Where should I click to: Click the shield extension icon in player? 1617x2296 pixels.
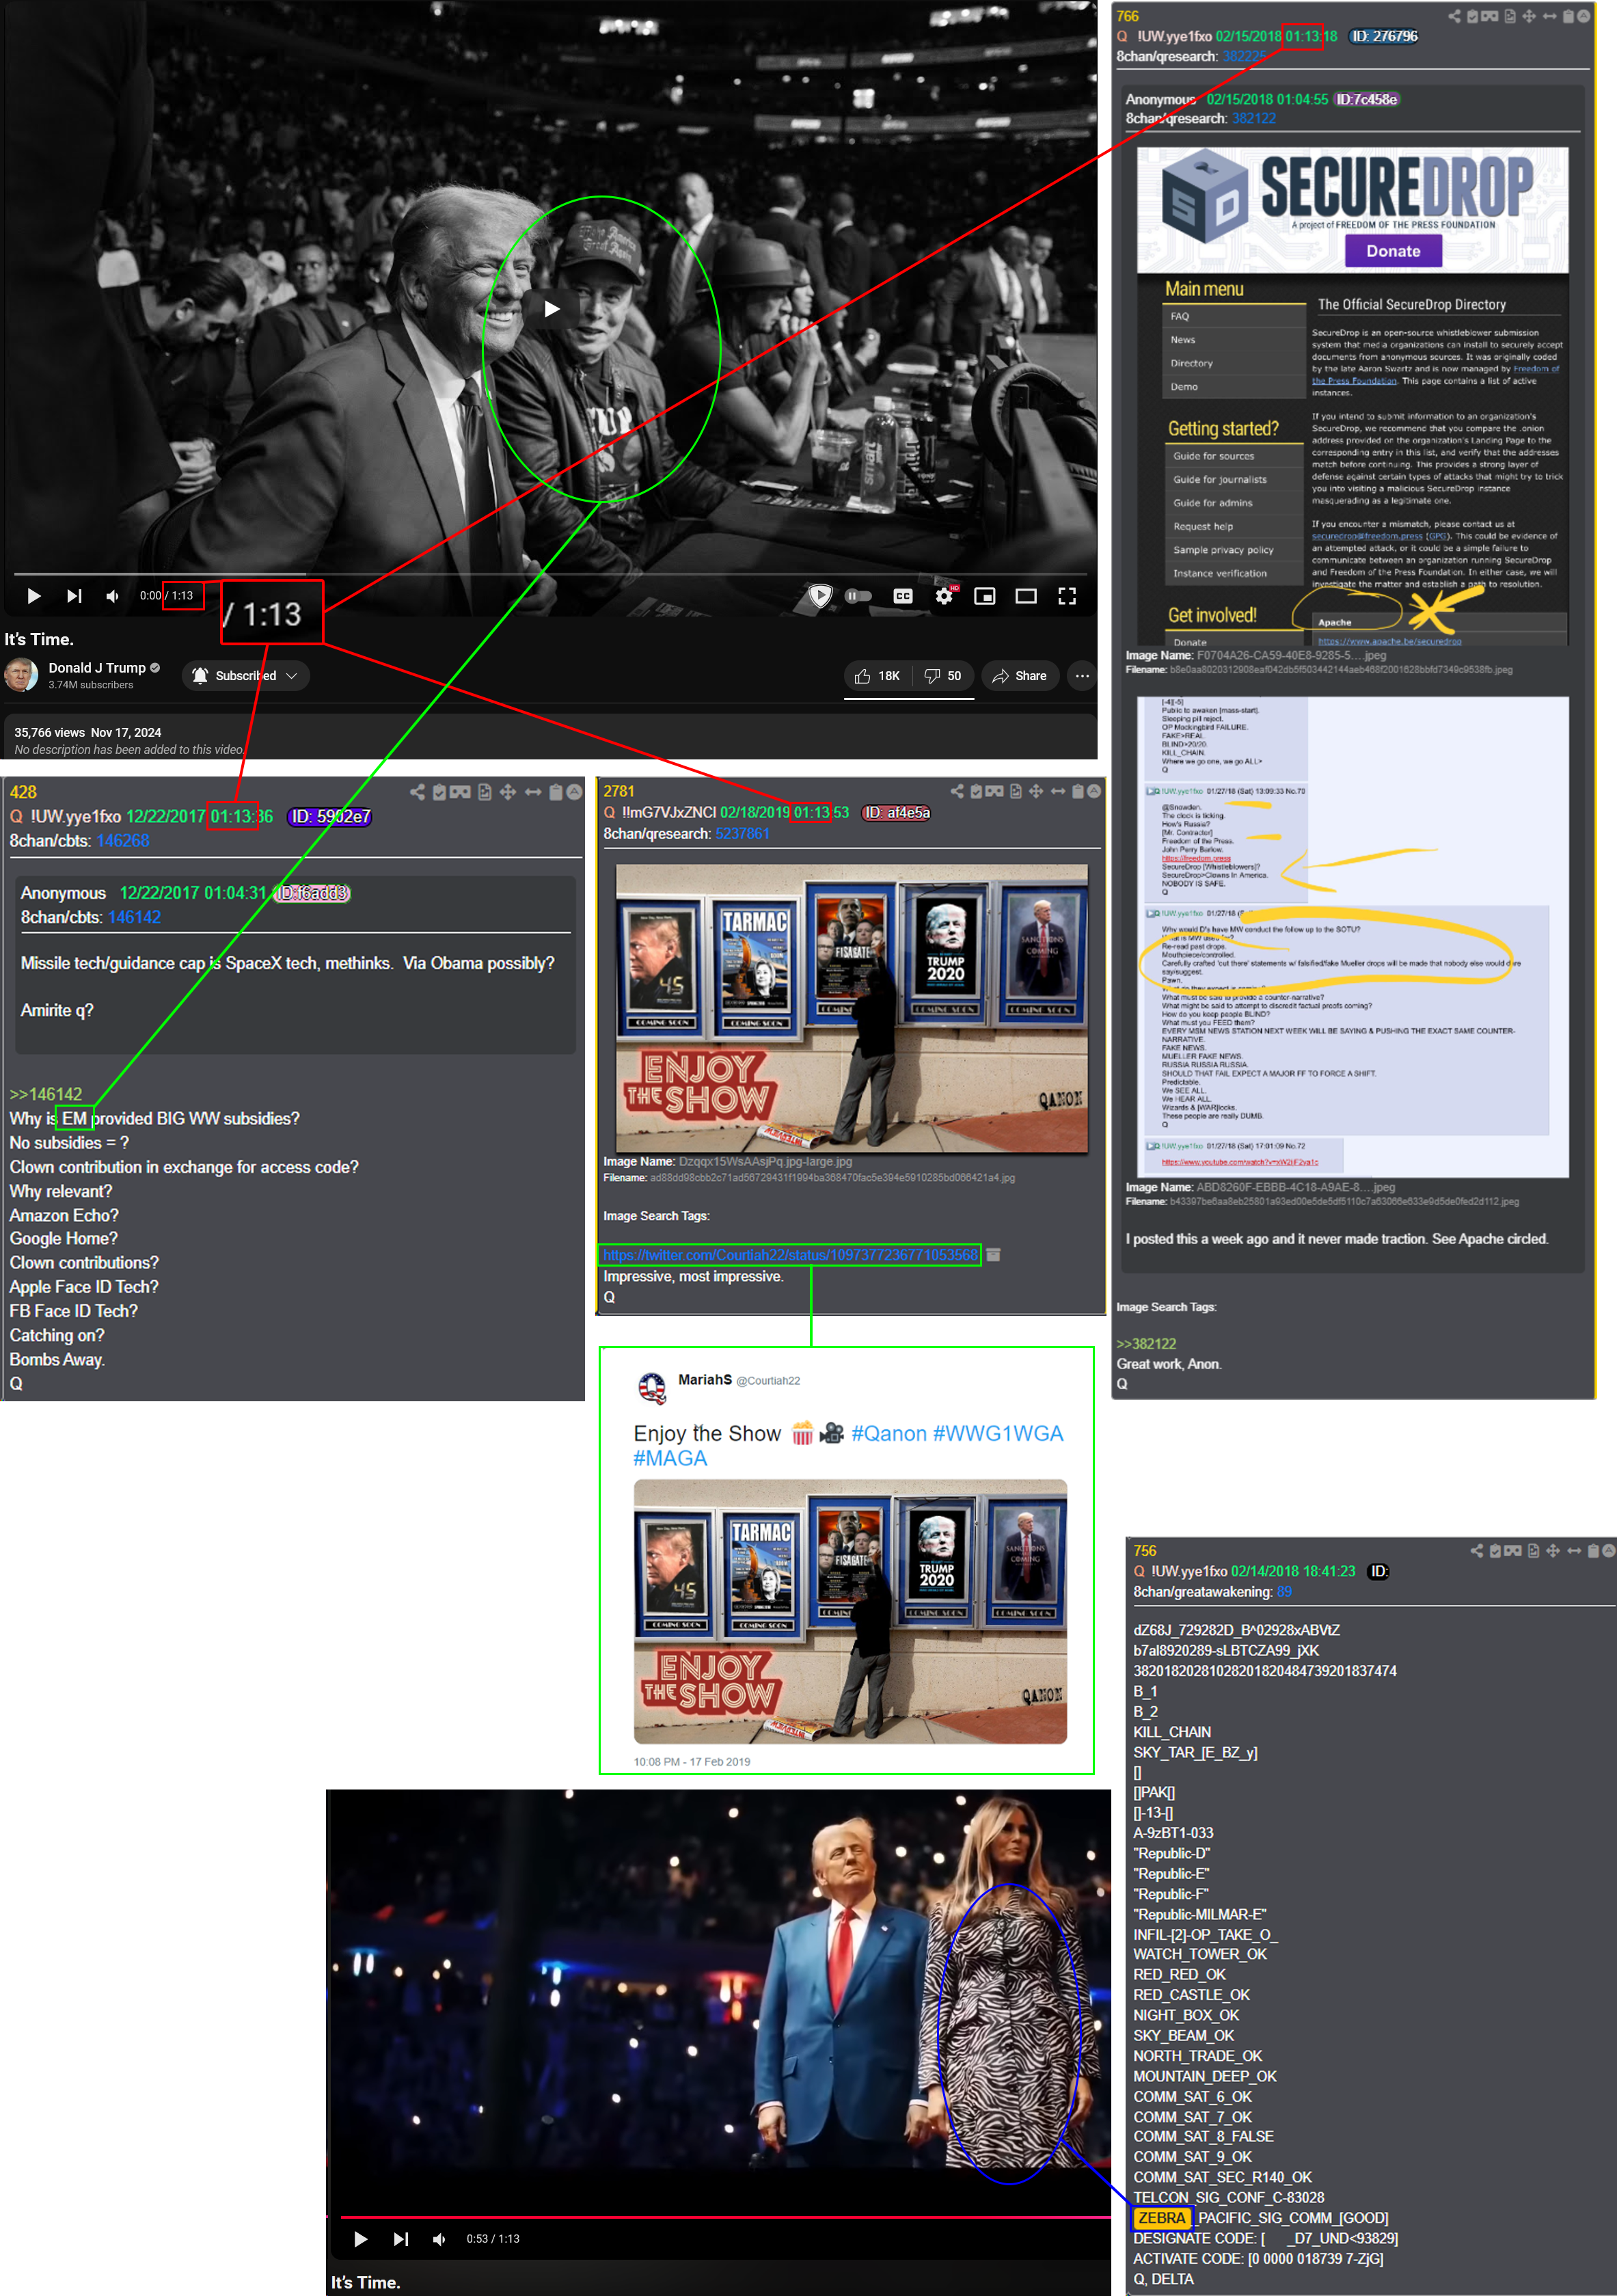[x=820, y=596]
